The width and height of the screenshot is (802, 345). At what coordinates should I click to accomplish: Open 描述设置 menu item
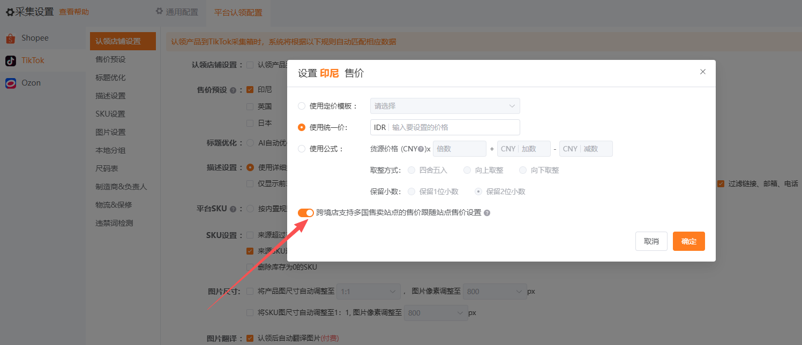coord(123,96)
